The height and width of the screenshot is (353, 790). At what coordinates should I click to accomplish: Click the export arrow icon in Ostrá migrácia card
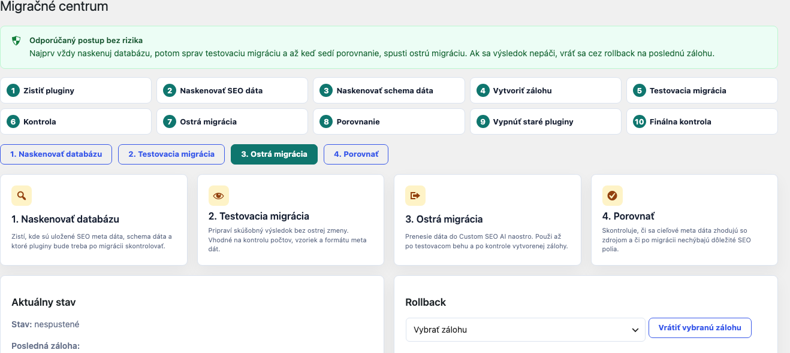415,196
